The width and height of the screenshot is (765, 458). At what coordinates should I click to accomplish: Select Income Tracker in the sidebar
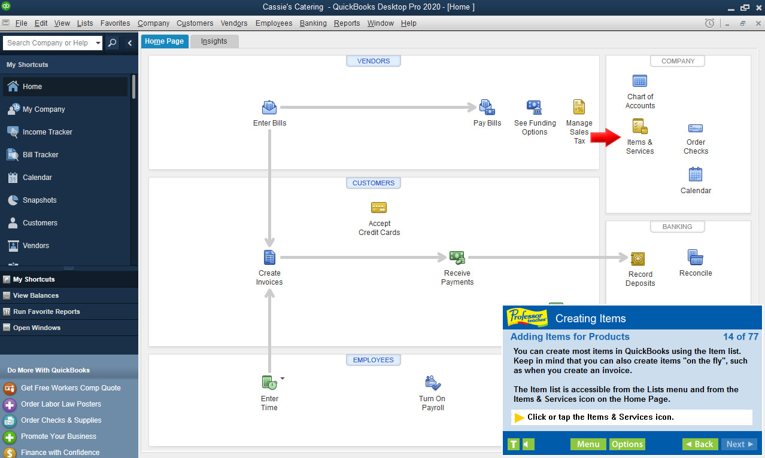[x=48, y=132]
